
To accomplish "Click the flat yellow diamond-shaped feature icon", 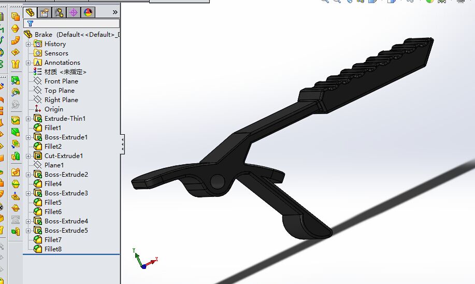I will (x=16, y=52).
